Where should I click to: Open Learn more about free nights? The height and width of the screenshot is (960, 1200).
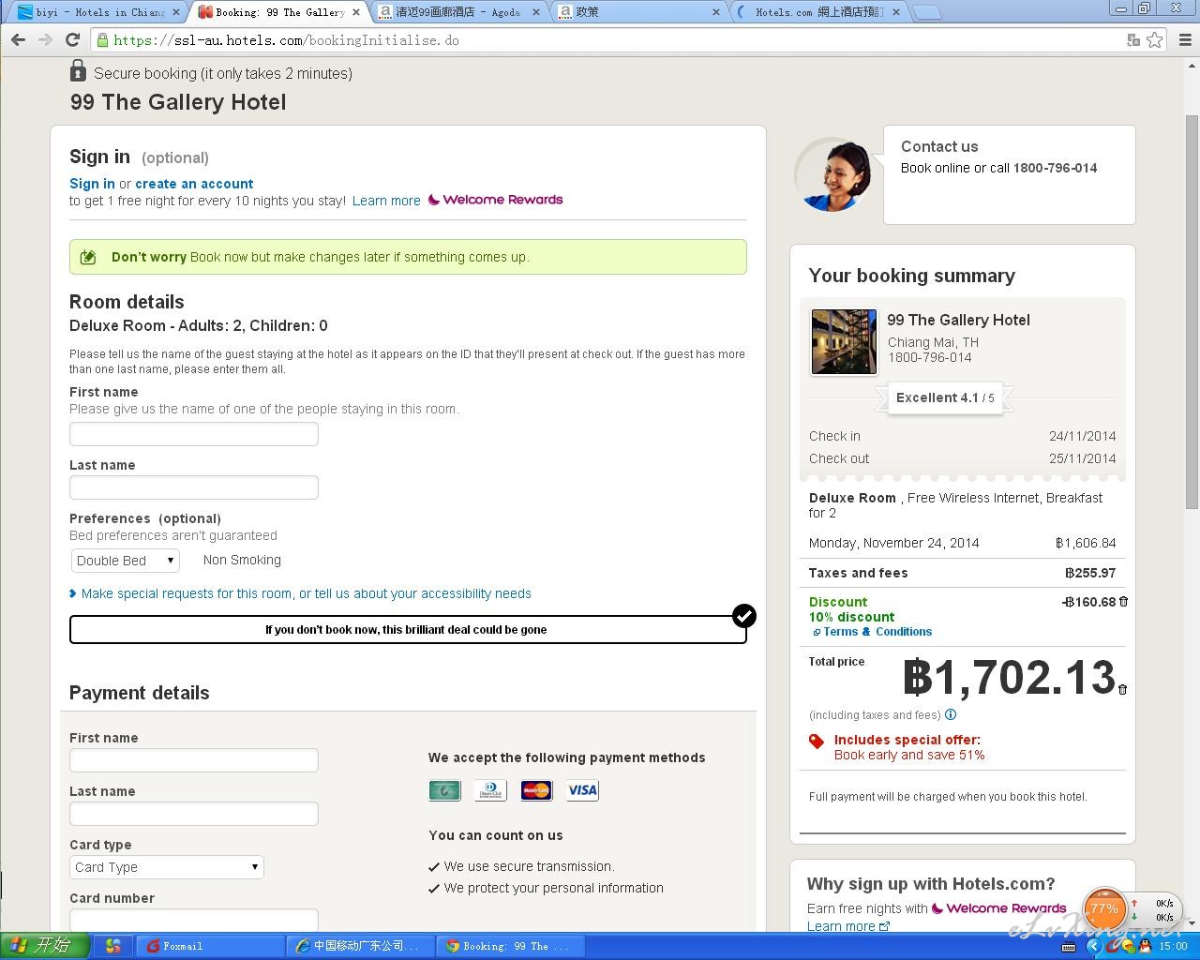386,201
